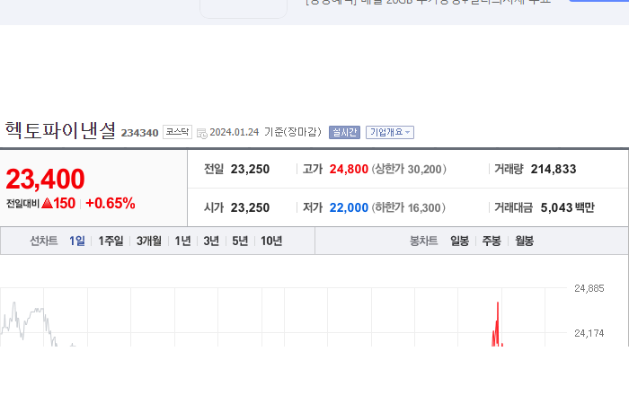
Task: Open the 일봉 daily candle chart
Action: 459,241
